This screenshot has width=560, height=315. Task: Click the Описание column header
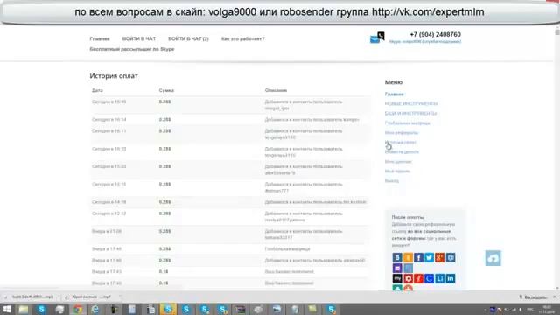point(276,91)
